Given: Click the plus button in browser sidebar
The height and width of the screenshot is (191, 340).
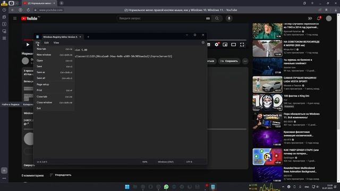Looking at the screenshot, I should (x=4, y=170).
